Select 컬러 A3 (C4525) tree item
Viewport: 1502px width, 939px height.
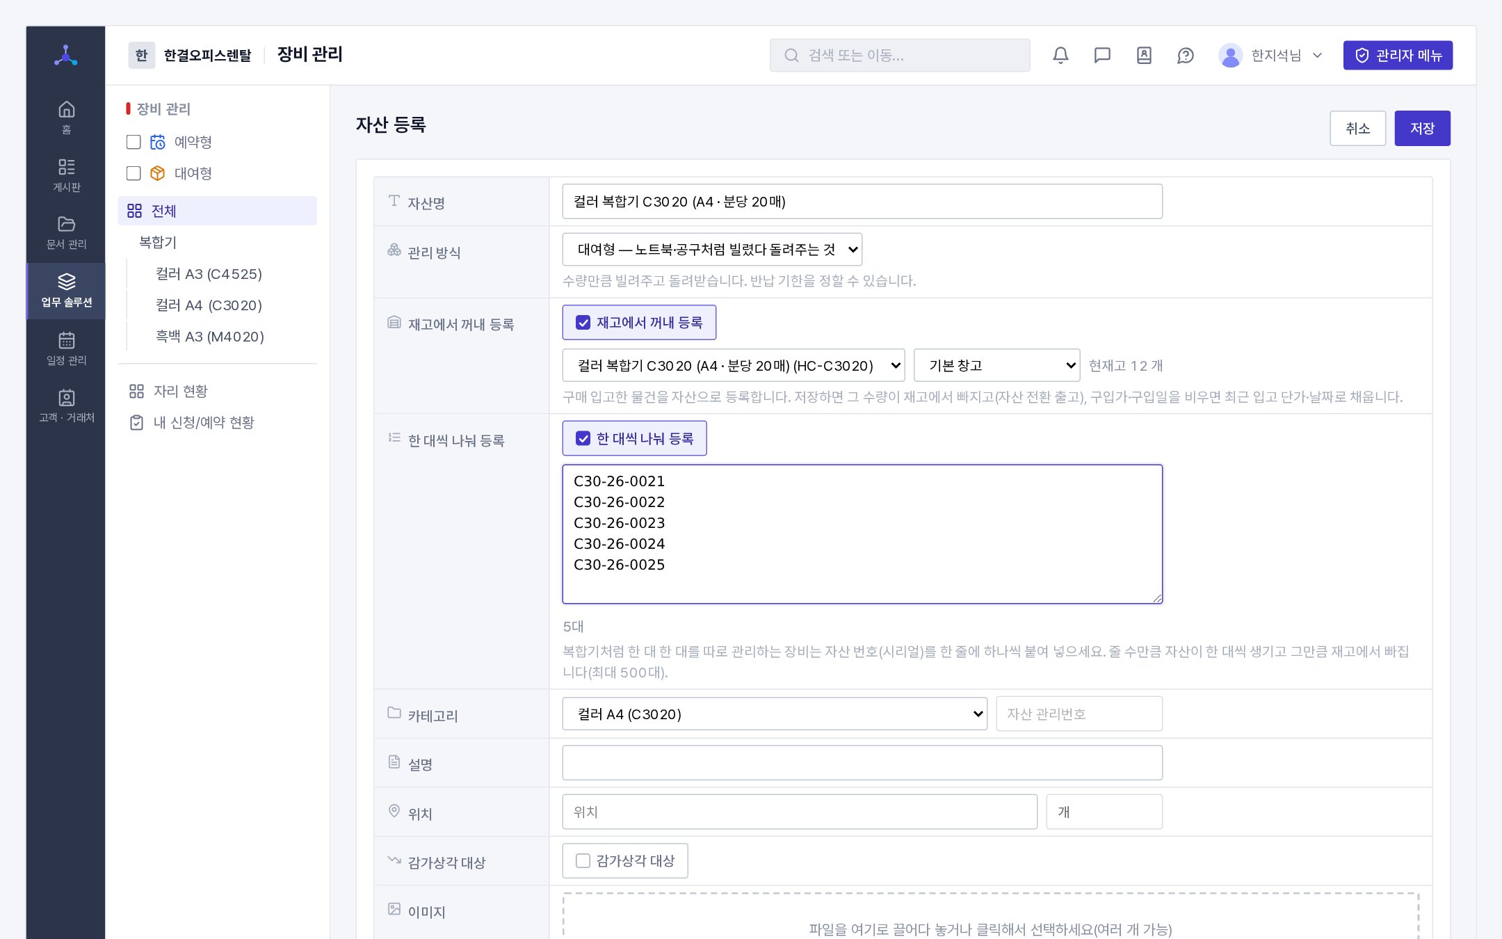(x=209, y=274)
